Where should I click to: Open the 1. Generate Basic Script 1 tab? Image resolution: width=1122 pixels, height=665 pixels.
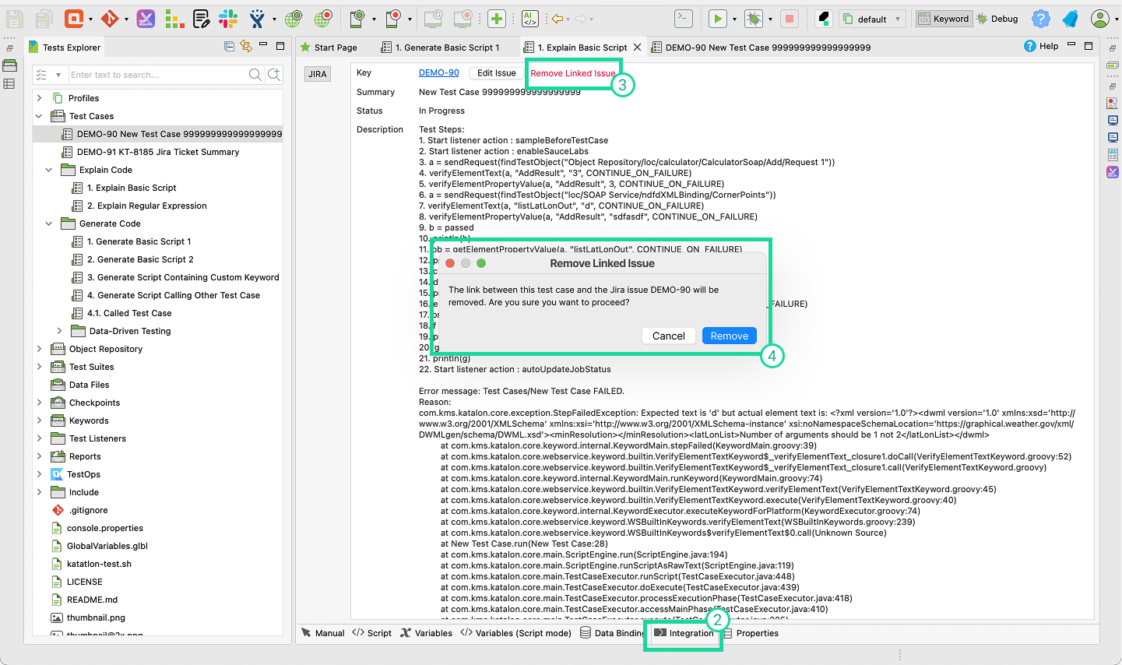[441, 47]
